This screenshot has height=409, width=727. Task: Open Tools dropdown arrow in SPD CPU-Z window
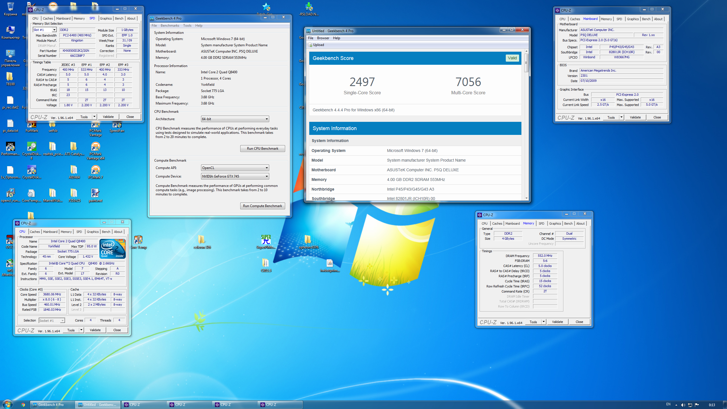94,117
